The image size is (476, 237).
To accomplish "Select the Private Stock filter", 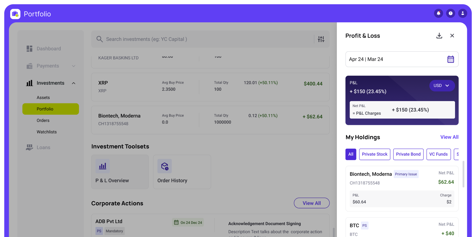I will click(x=375, y=154).
